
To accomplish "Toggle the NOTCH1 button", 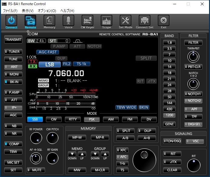I will point(193,94).
